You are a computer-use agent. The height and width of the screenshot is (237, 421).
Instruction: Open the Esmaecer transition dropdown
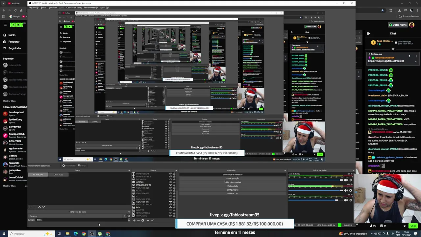pos(77,216)
